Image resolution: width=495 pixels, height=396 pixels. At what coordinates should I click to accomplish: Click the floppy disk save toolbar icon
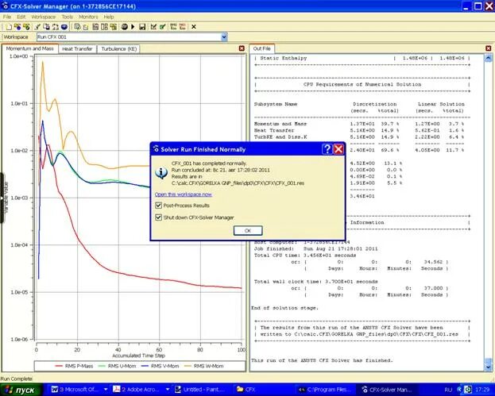[x=142, y=27]
